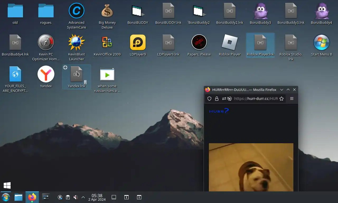This screenshot has width=338, height=203.
Task: Select the LDPlayer9 yellow app icon
Action: [138, 42]
